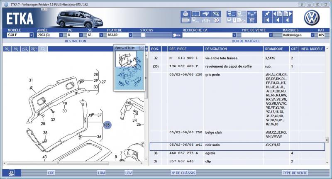Click the diagram horizontal scrollbar
The image size is (332, 179).
tap(58, 163)
